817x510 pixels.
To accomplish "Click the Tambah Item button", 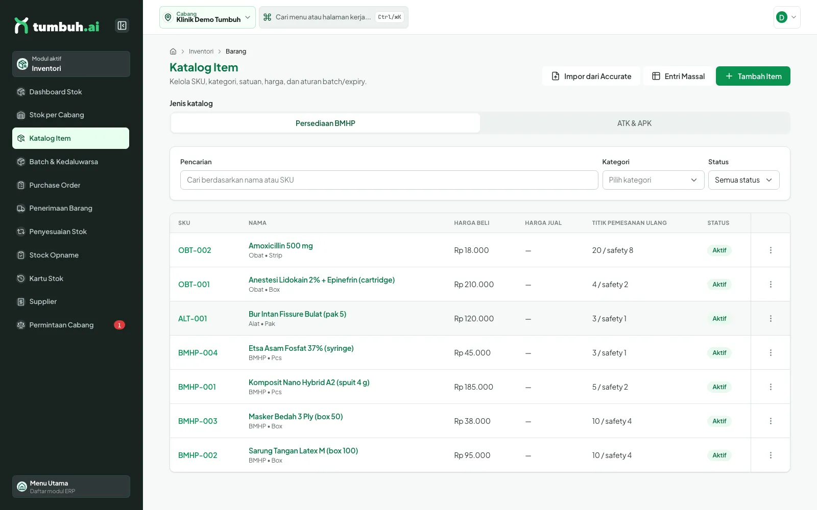I will 753,76.
